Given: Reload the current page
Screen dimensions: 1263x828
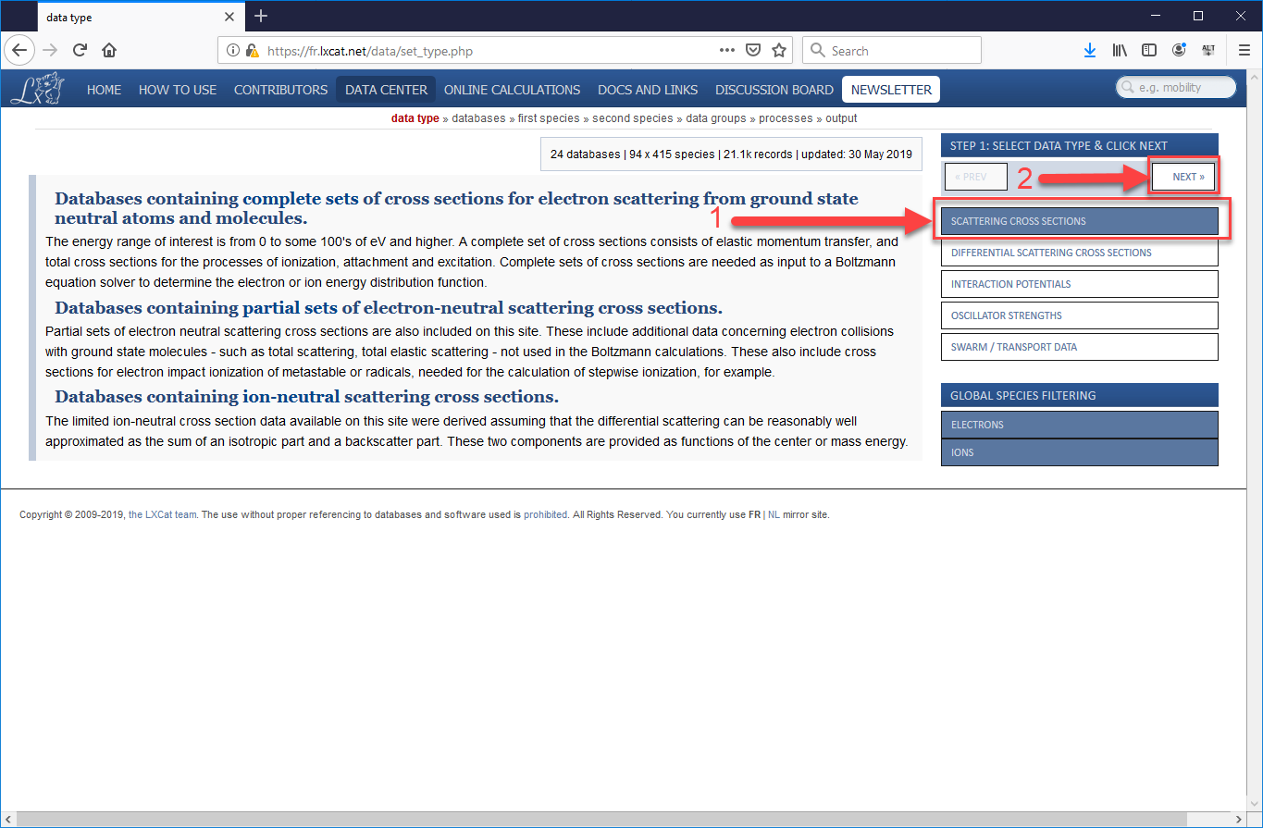Looking at the screenshot, I should (80, 50).
